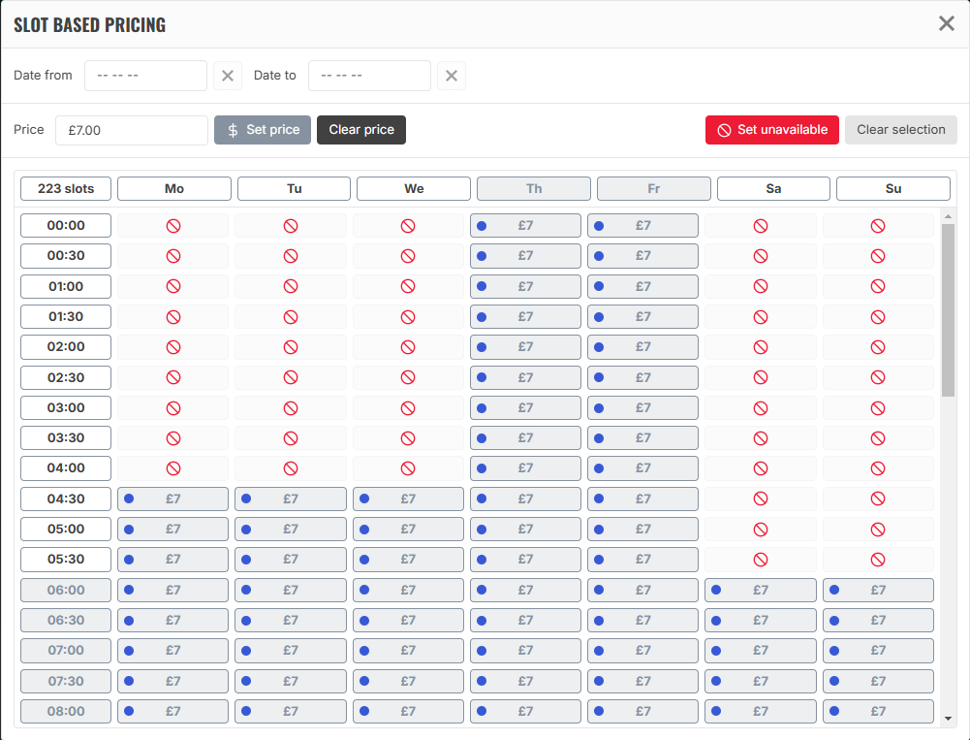The width and height of the screenshot is (970, 740).
Task: Select the 03:30 time row
Action: point(66,437)
